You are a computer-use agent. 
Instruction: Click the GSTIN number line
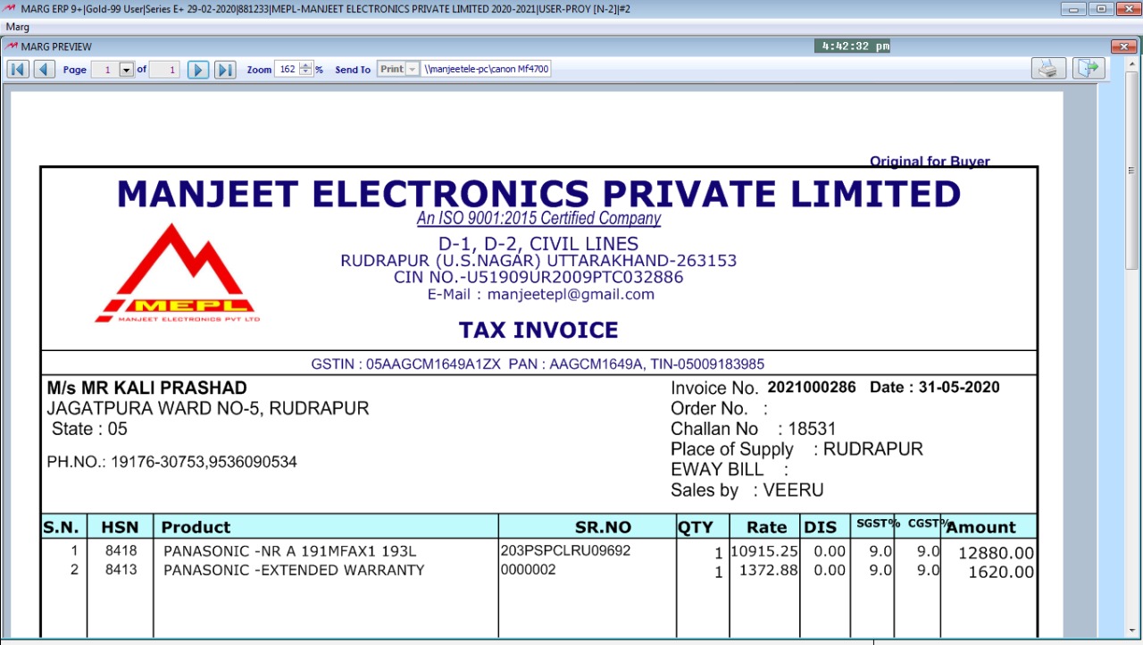point(538,364)
